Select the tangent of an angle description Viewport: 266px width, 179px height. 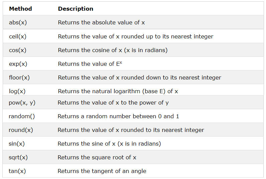102,171
